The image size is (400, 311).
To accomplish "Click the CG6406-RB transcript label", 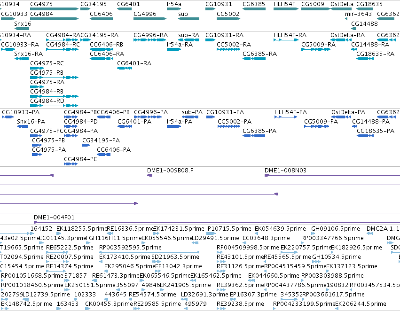I will pos(106,44).
